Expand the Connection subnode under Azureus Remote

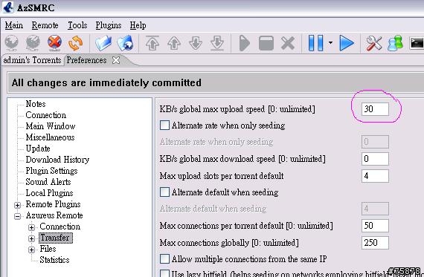(x=31, y=227)
